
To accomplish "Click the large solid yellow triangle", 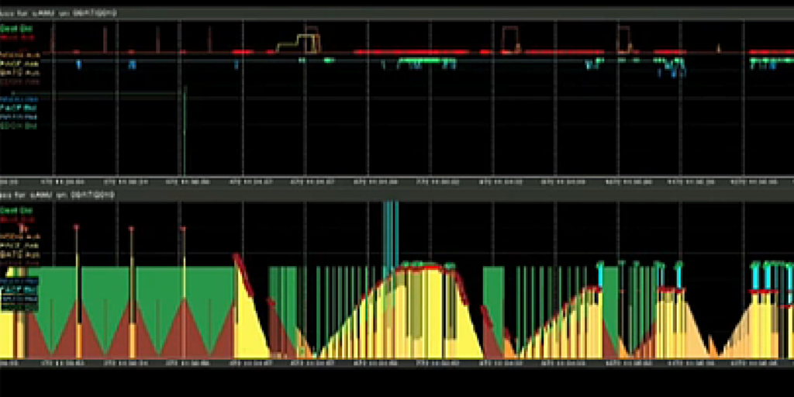I will [x=248, y=326].
